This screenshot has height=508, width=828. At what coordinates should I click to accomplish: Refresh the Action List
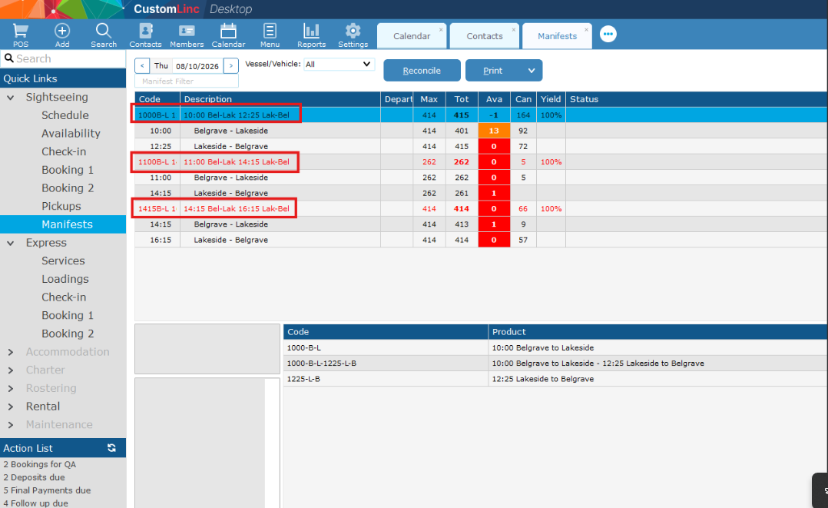coord(111,448)
